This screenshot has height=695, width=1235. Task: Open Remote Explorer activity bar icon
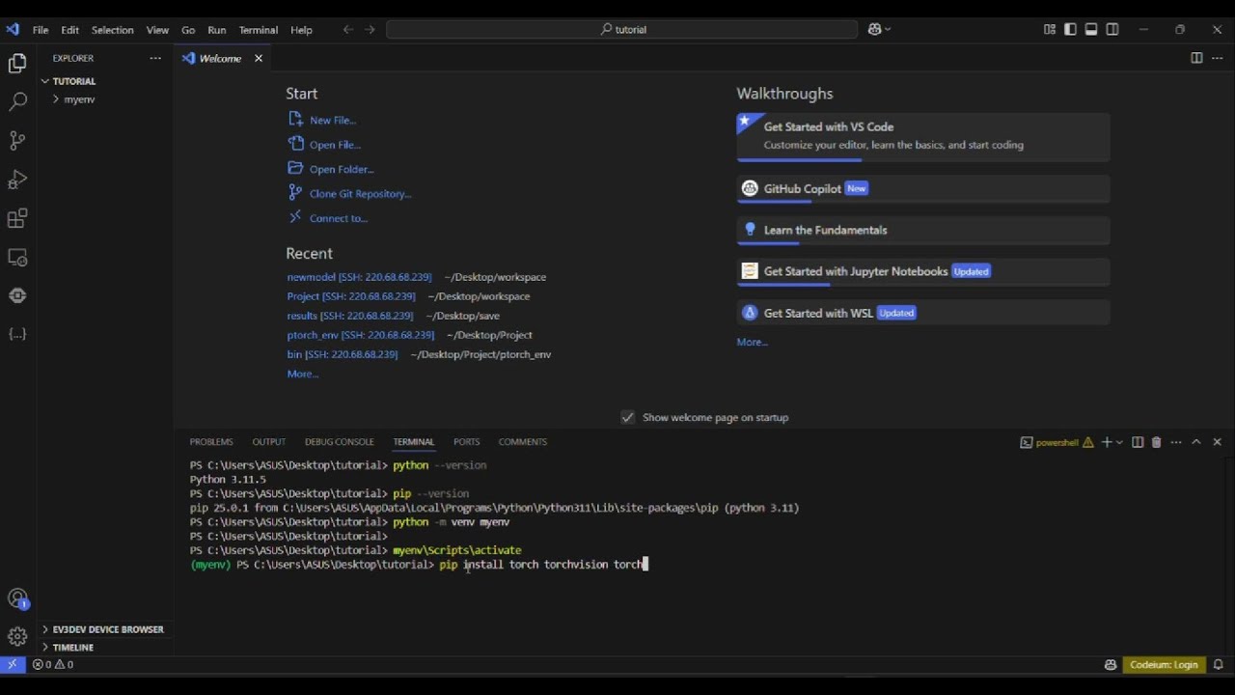(17, 258)
